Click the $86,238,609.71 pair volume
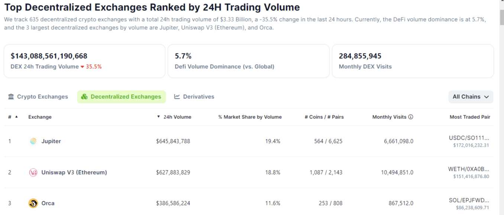 coord(472,208)
